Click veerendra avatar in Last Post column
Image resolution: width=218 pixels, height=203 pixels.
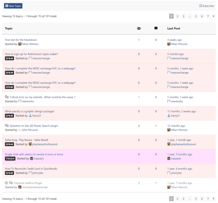coord(169,101)
